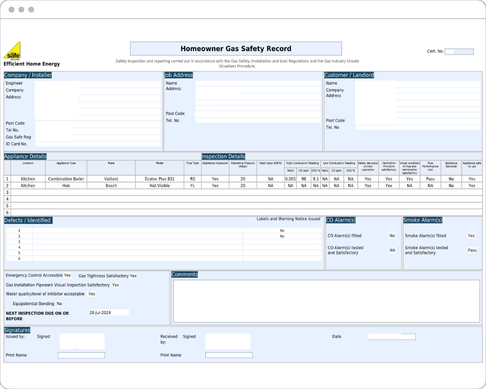Open the Combination Boiler appliance type cell
The height and width of the screenshot is (389, 486).
[x=66, y=179]
